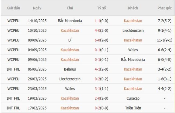
Task: Click the 'Phạt góc' column header
Action: [164, 8]
